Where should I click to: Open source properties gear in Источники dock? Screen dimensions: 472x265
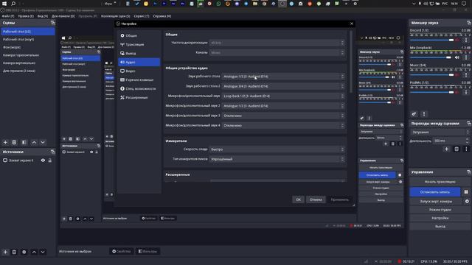click(x=24, y=252)
